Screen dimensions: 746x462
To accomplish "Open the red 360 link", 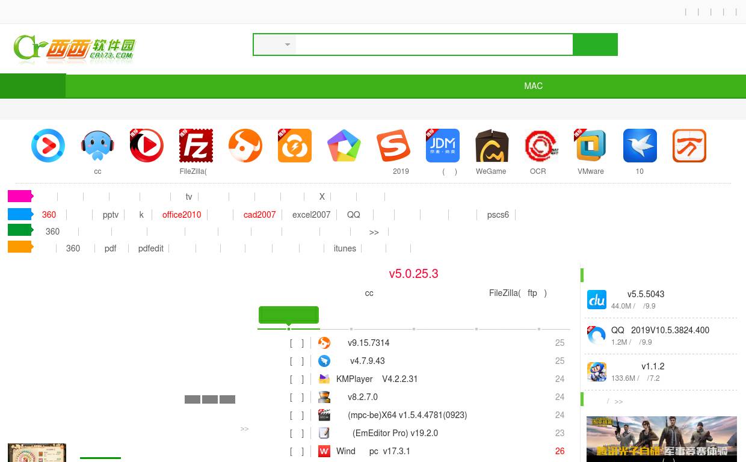I will pos(49,215).
